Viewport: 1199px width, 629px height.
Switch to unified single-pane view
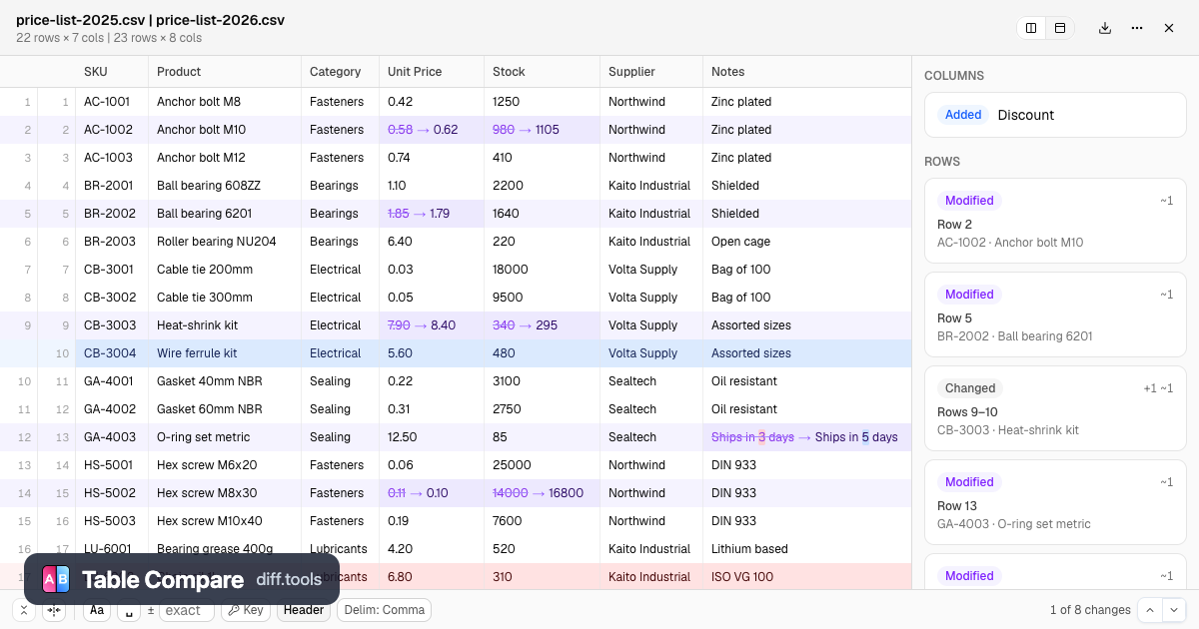coord(1060,28)
